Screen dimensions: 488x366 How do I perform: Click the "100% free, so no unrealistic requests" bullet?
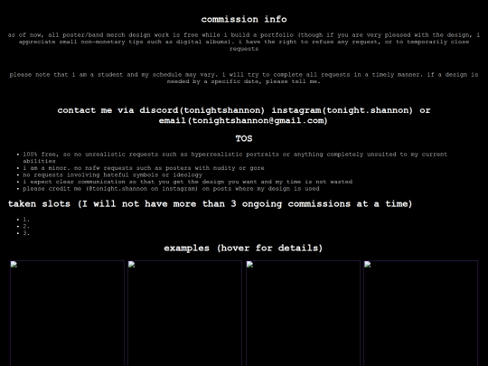(235, 157)
